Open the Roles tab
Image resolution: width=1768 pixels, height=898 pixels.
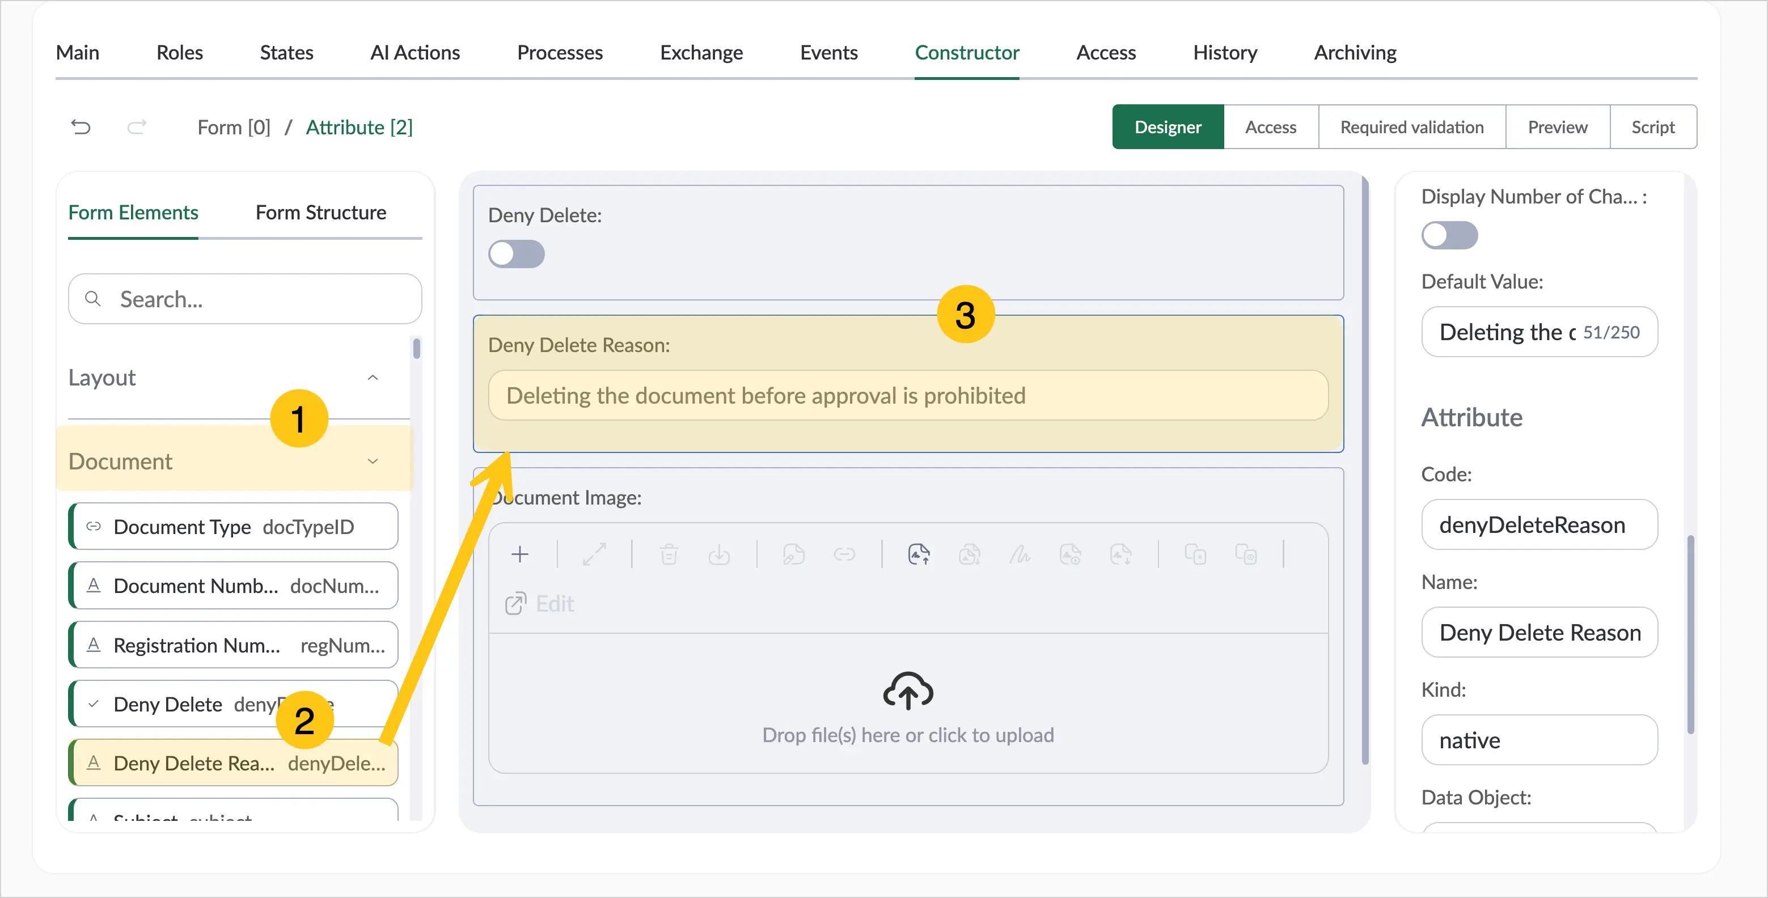click(179, 52)
